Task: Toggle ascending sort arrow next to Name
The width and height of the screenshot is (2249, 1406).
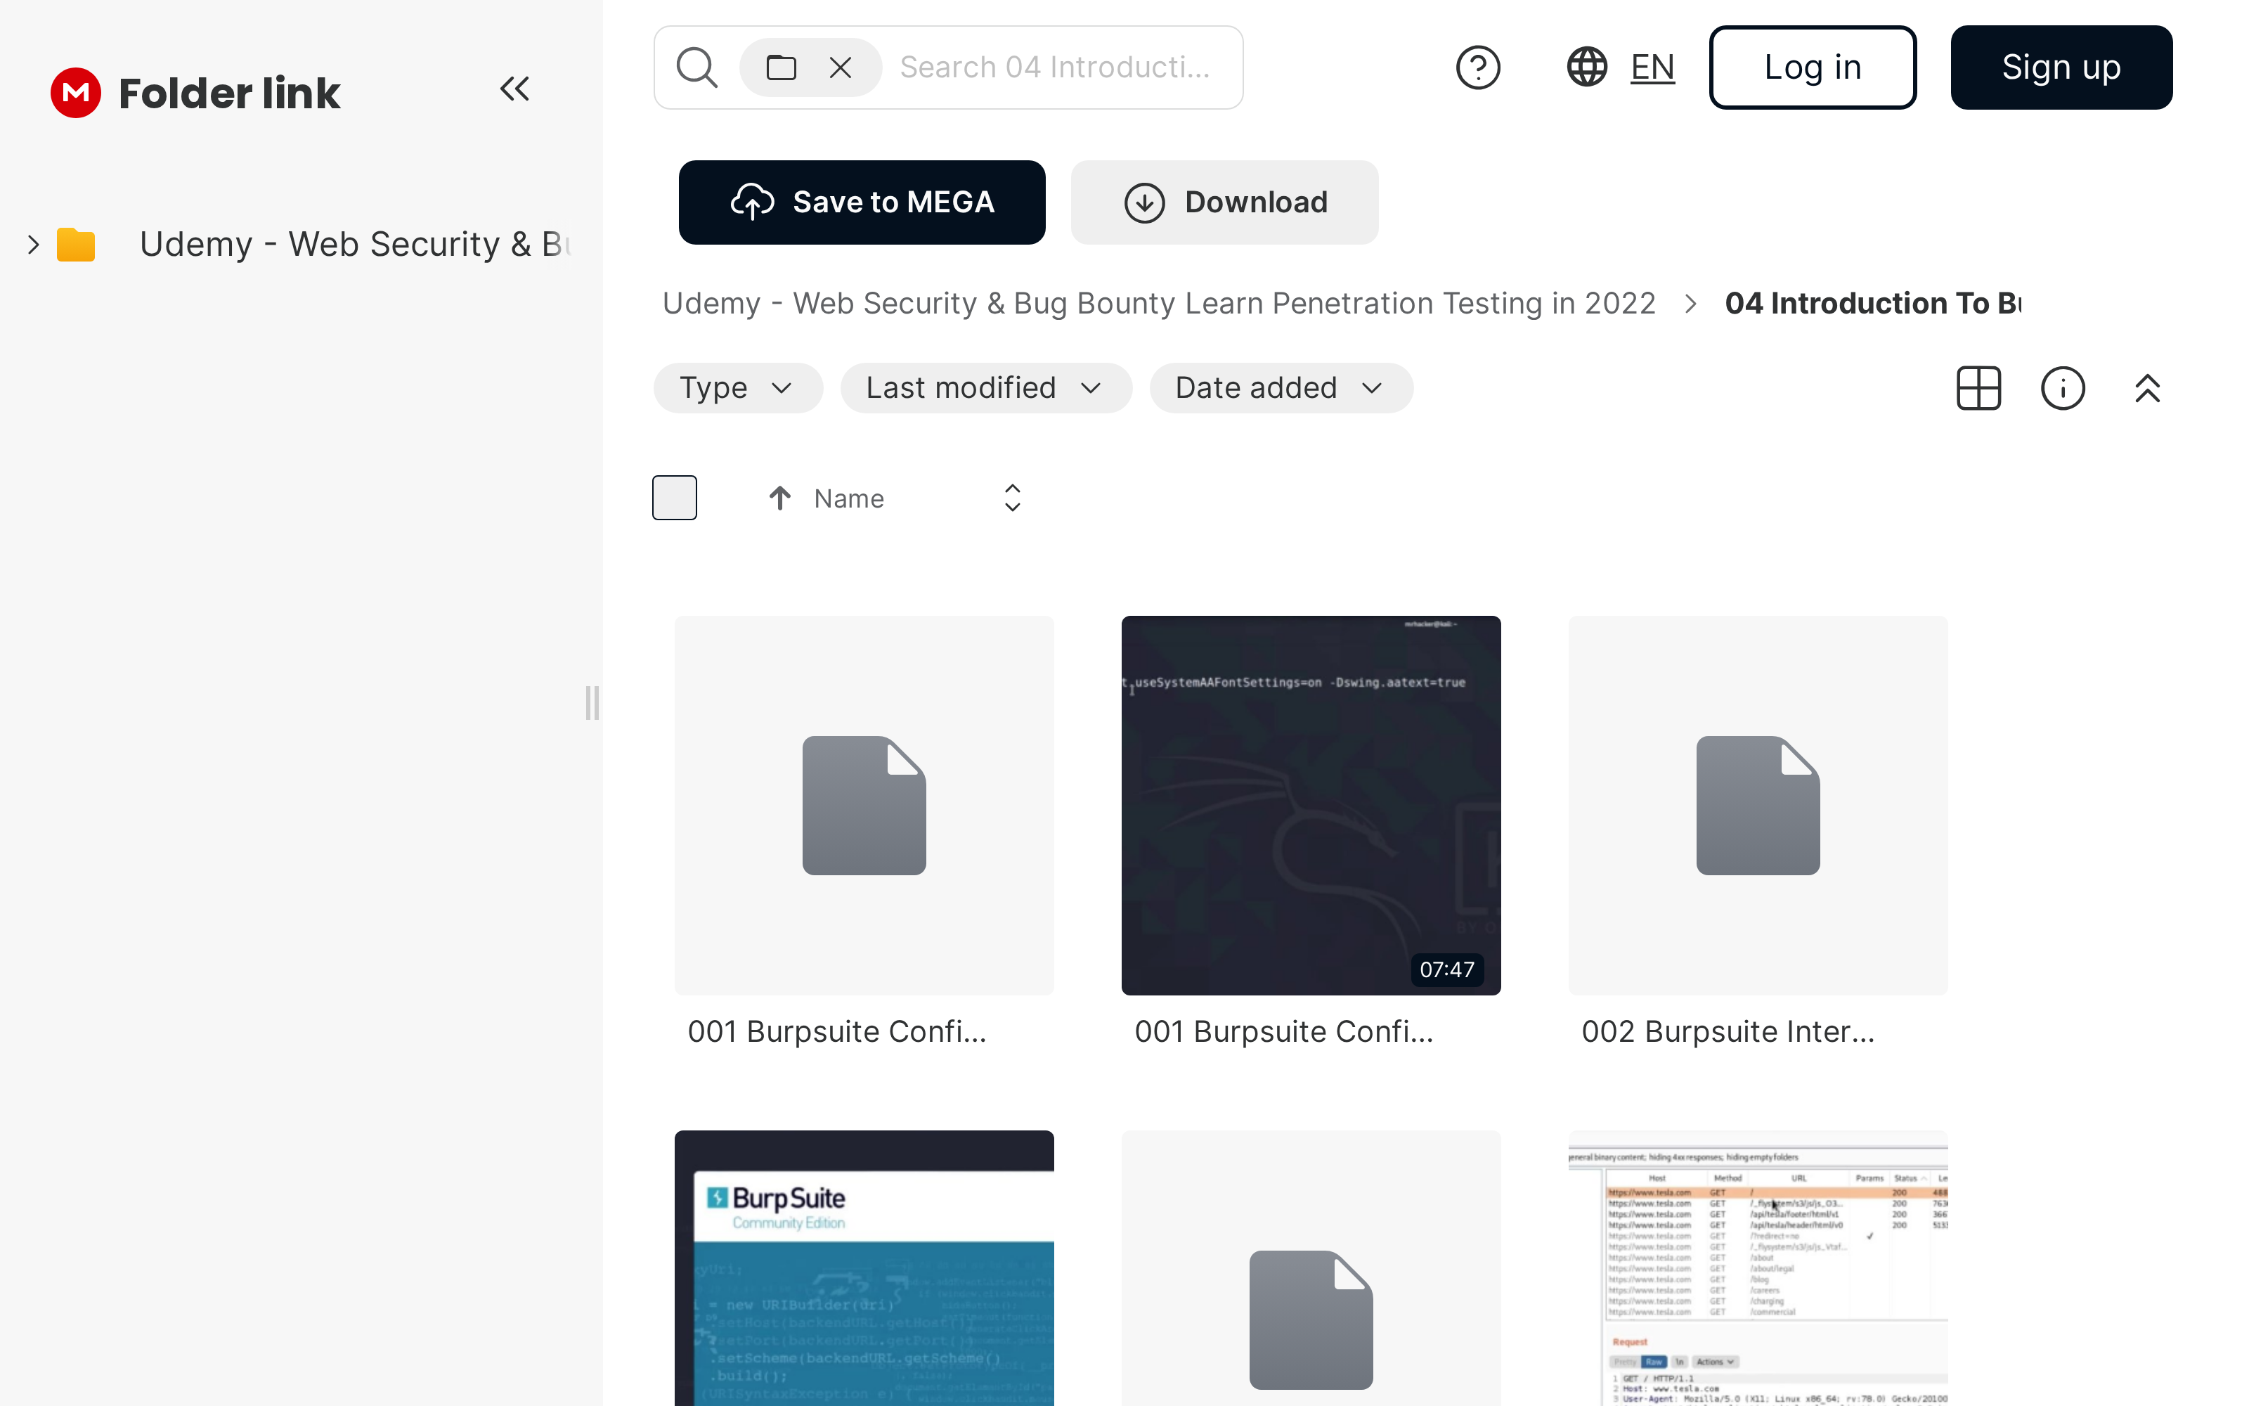Action: (779, 498)
